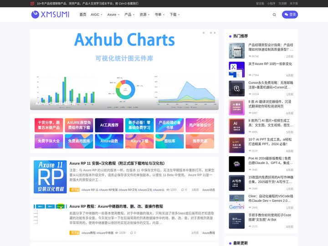Click the #Axure RP安装 tag
Viewport: 328px width, 246px height.
108,190
